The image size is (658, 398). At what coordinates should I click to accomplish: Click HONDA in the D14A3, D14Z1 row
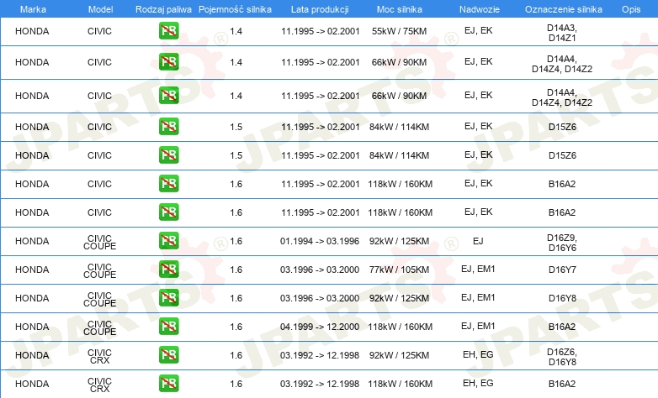[32, 31]
